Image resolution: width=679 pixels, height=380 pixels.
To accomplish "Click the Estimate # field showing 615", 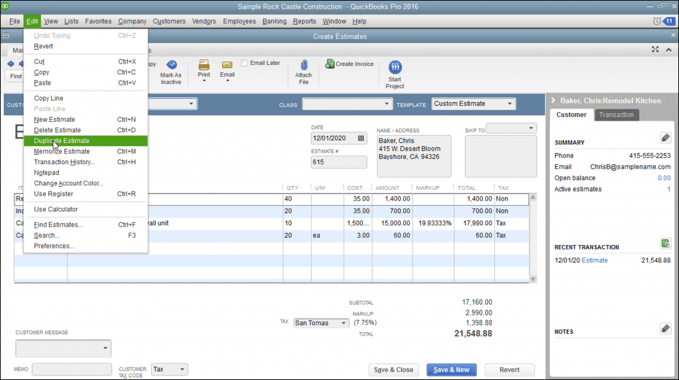I will tap(339, 162).
